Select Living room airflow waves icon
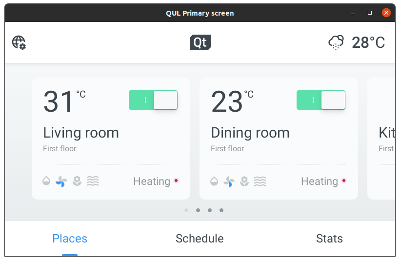The width and height of the screenshot is (400, 261). click(x=93, y=181)
